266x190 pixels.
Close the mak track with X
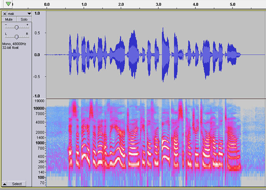point(5,14)
